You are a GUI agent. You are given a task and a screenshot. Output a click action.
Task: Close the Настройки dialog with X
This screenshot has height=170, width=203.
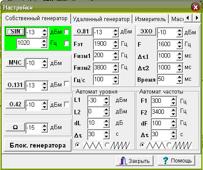point(196,7)
